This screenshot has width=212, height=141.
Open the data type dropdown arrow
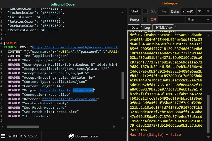(x=208, y=11)
